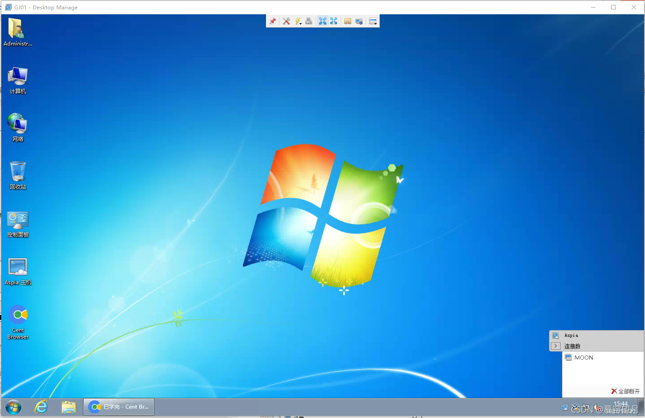Open session settings wrench-and-screwdriver icon
645x418 pixels.
(x=287, y=21)
